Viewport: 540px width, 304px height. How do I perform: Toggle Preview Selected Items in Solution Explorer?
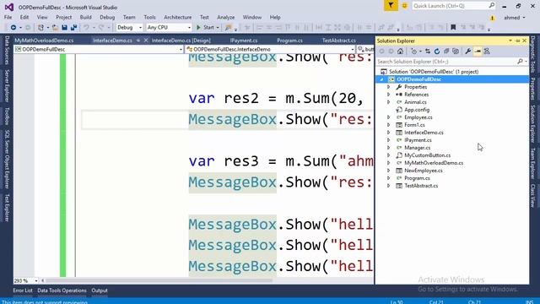point(478,52)
